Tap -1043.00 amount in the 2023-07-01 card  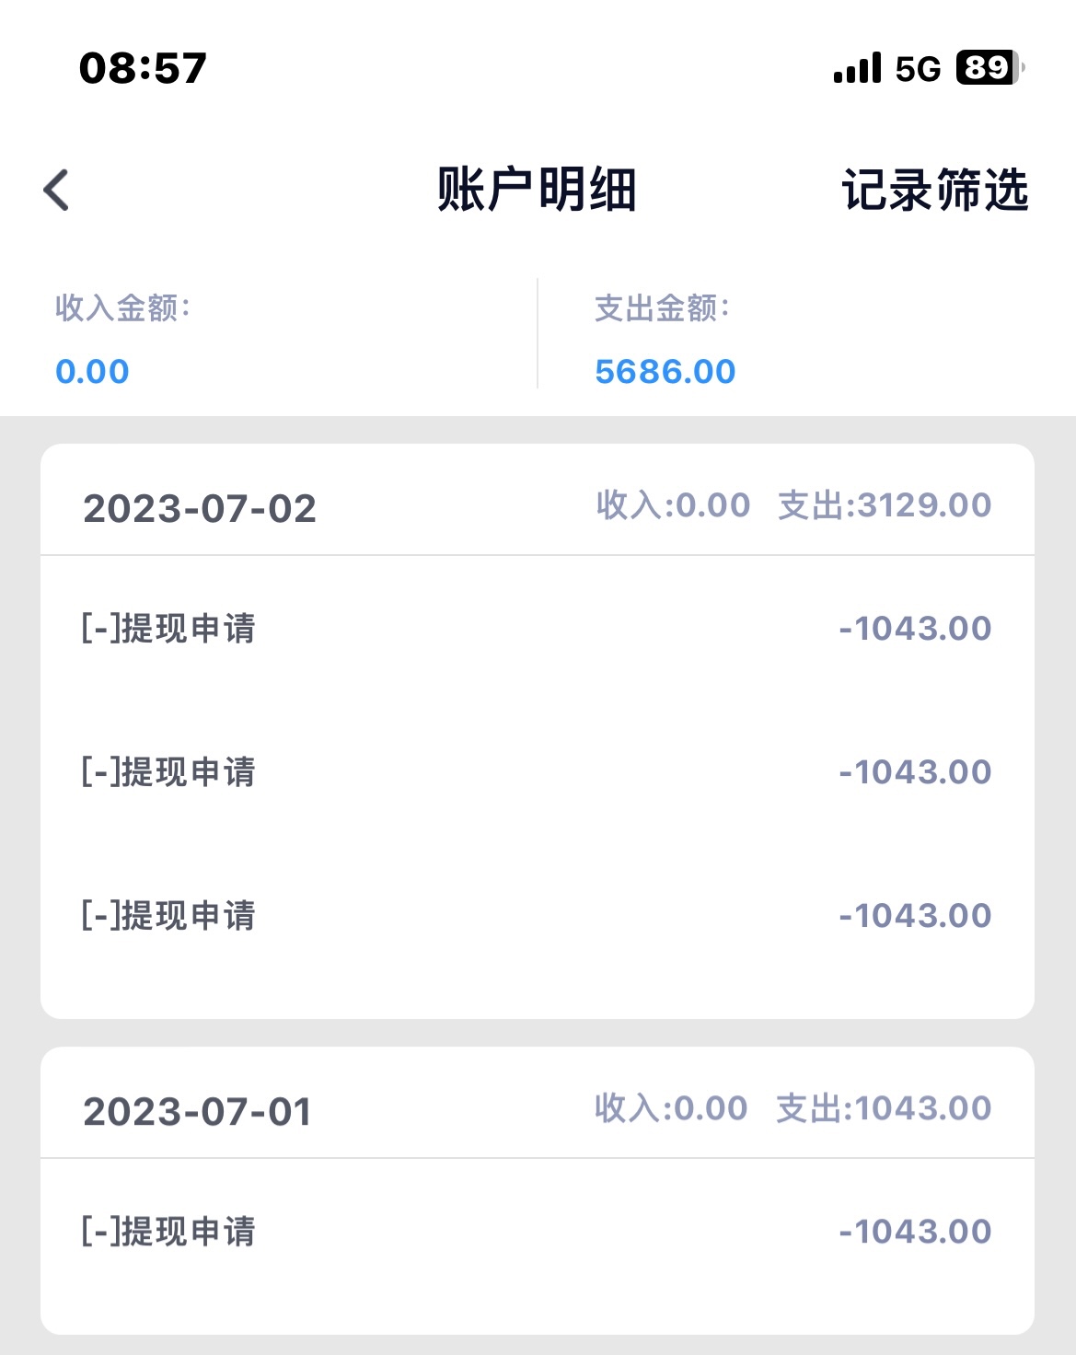(915, 1232)
